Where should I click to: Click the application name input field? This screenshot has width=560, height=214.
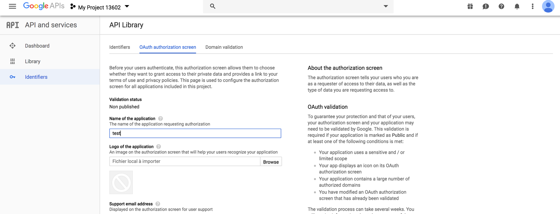pos(195,133)
